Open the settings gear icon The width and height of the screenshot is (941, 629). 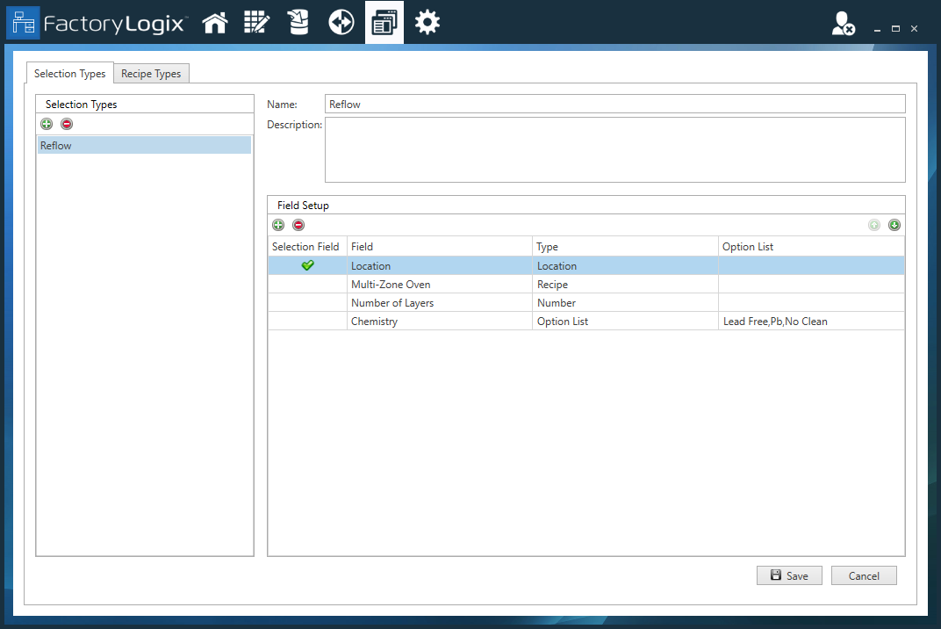(x=427, y=22)
